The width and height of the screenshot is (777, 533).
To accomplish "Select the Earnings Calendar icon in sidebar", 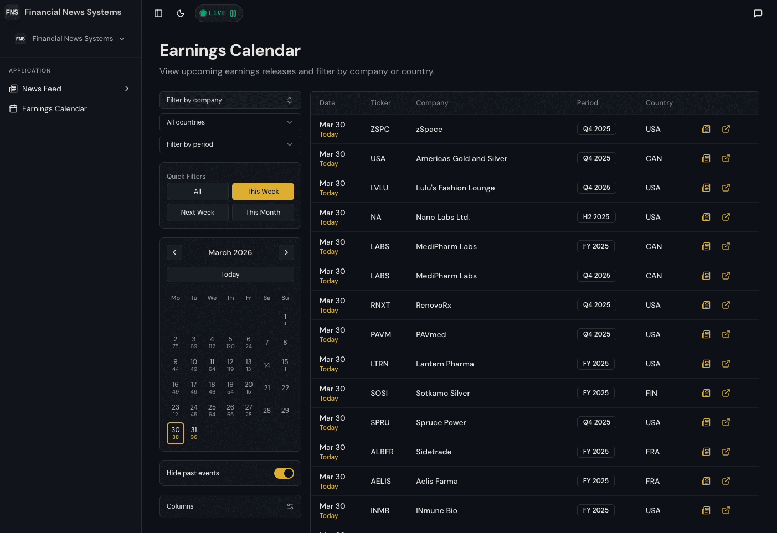I will coord(12,108).
